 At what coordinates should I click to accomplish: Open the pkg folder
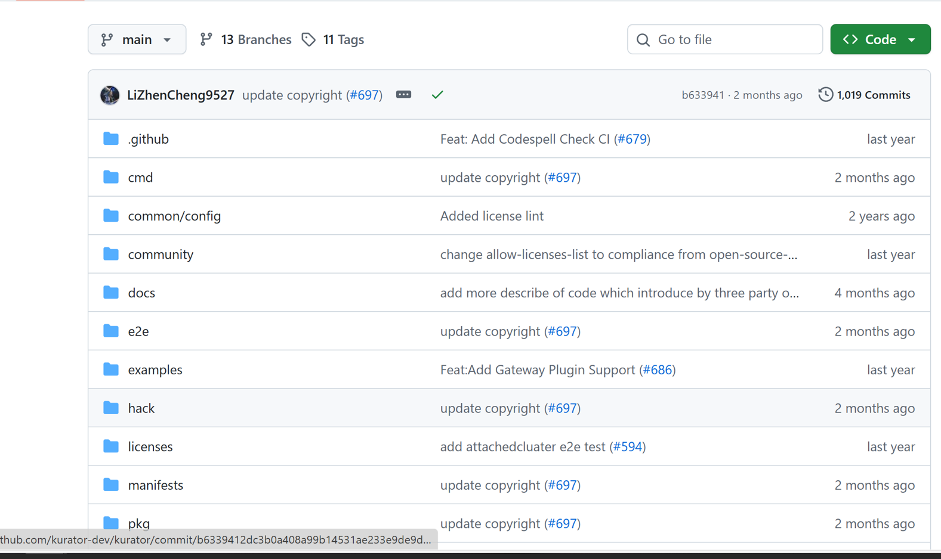(x=139, y=524)
